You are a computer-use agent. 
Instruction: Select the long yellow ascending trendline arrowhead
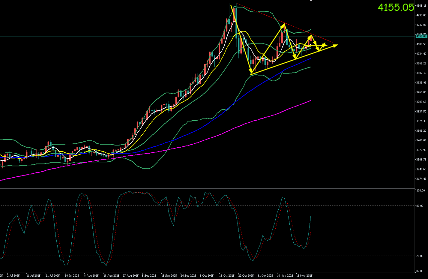335,45
